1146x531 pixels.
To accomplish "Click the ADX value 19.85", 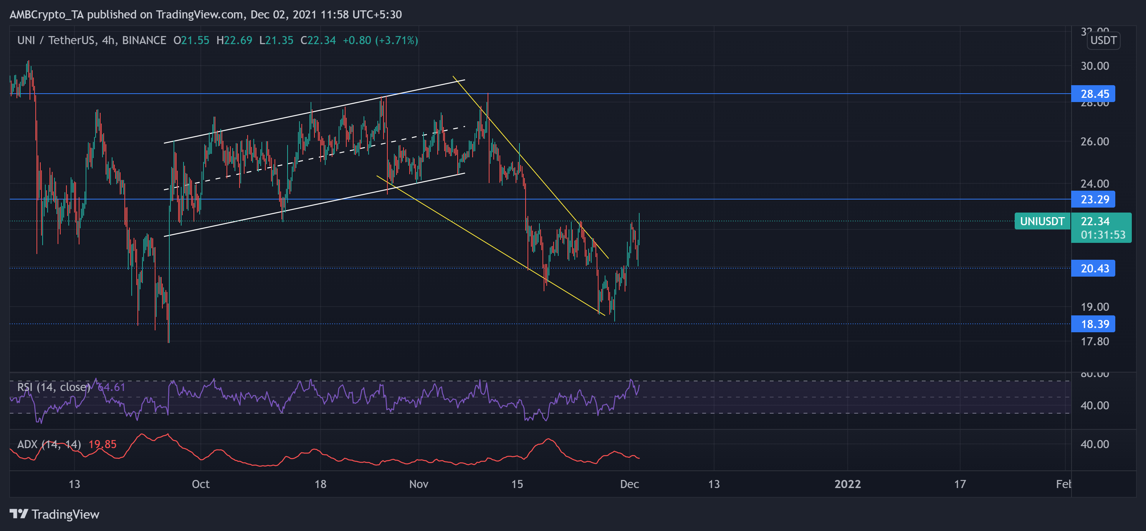I will click(103, 444).
